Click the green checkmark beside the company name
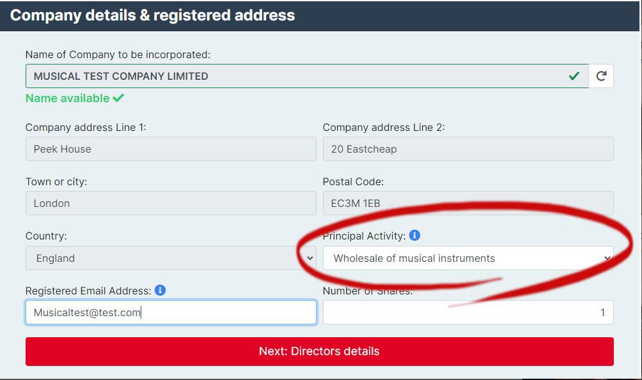 (x=574, y=75)
